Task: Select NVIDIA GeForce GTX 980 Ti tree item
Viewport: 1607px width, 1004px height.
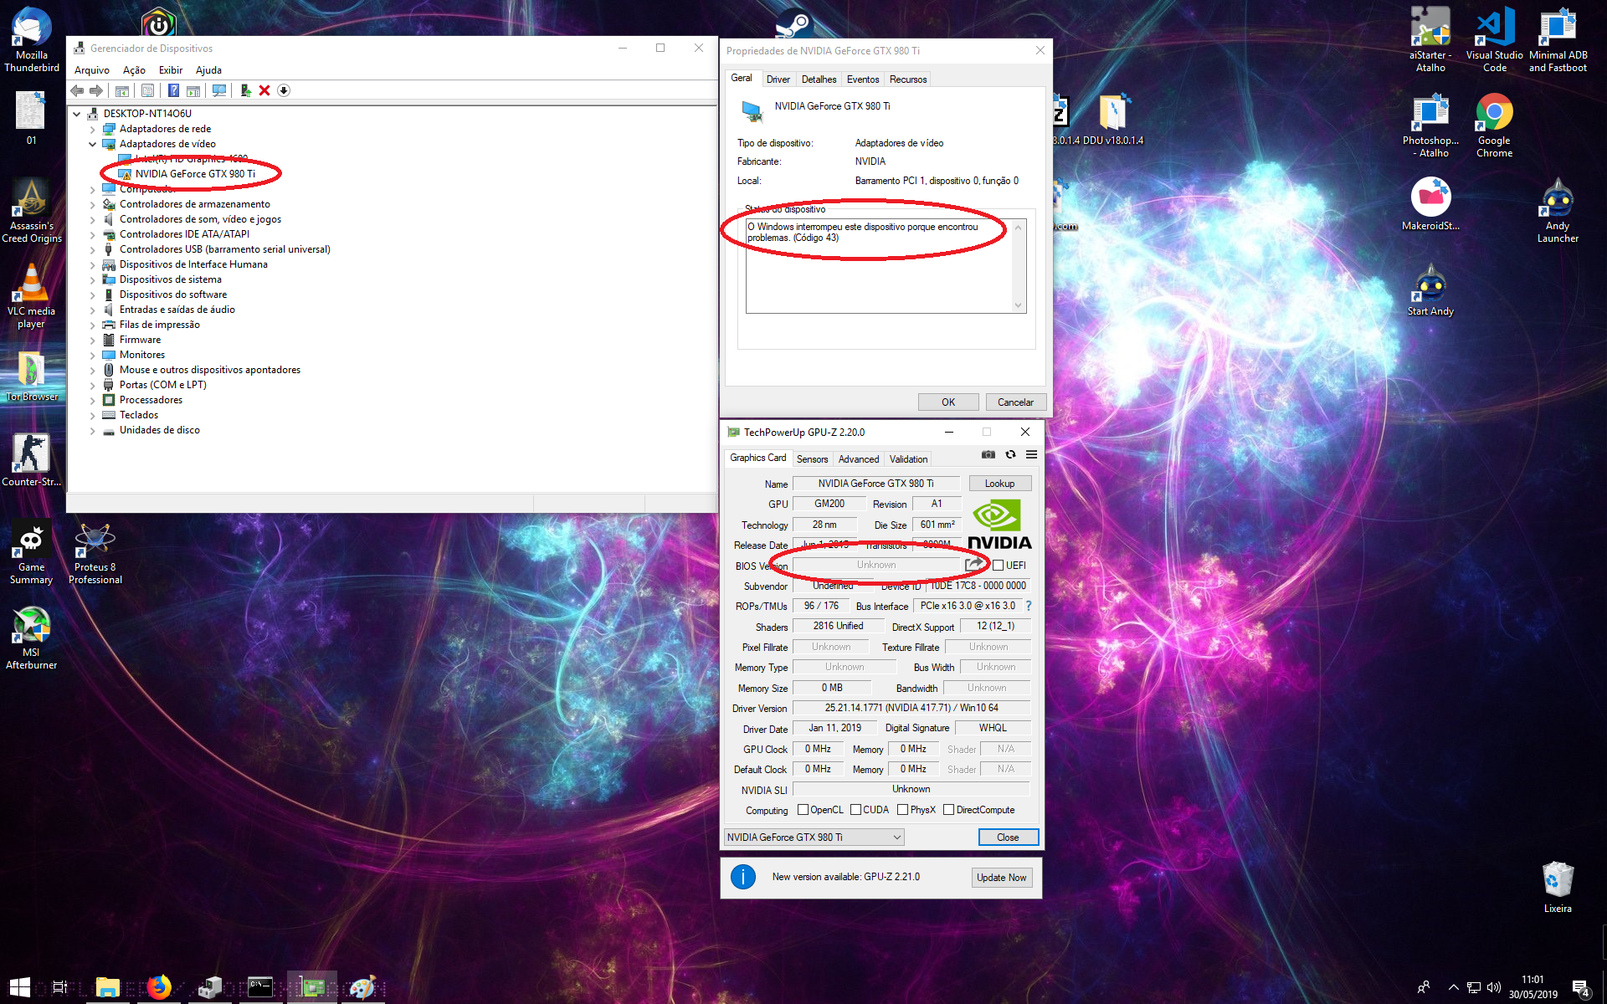Action: click(195, 174)
